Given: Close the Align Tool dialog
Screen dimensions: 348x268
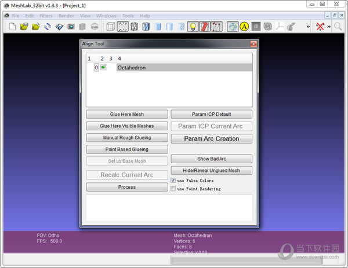Looking at the screenshot, I should [253, 44].
